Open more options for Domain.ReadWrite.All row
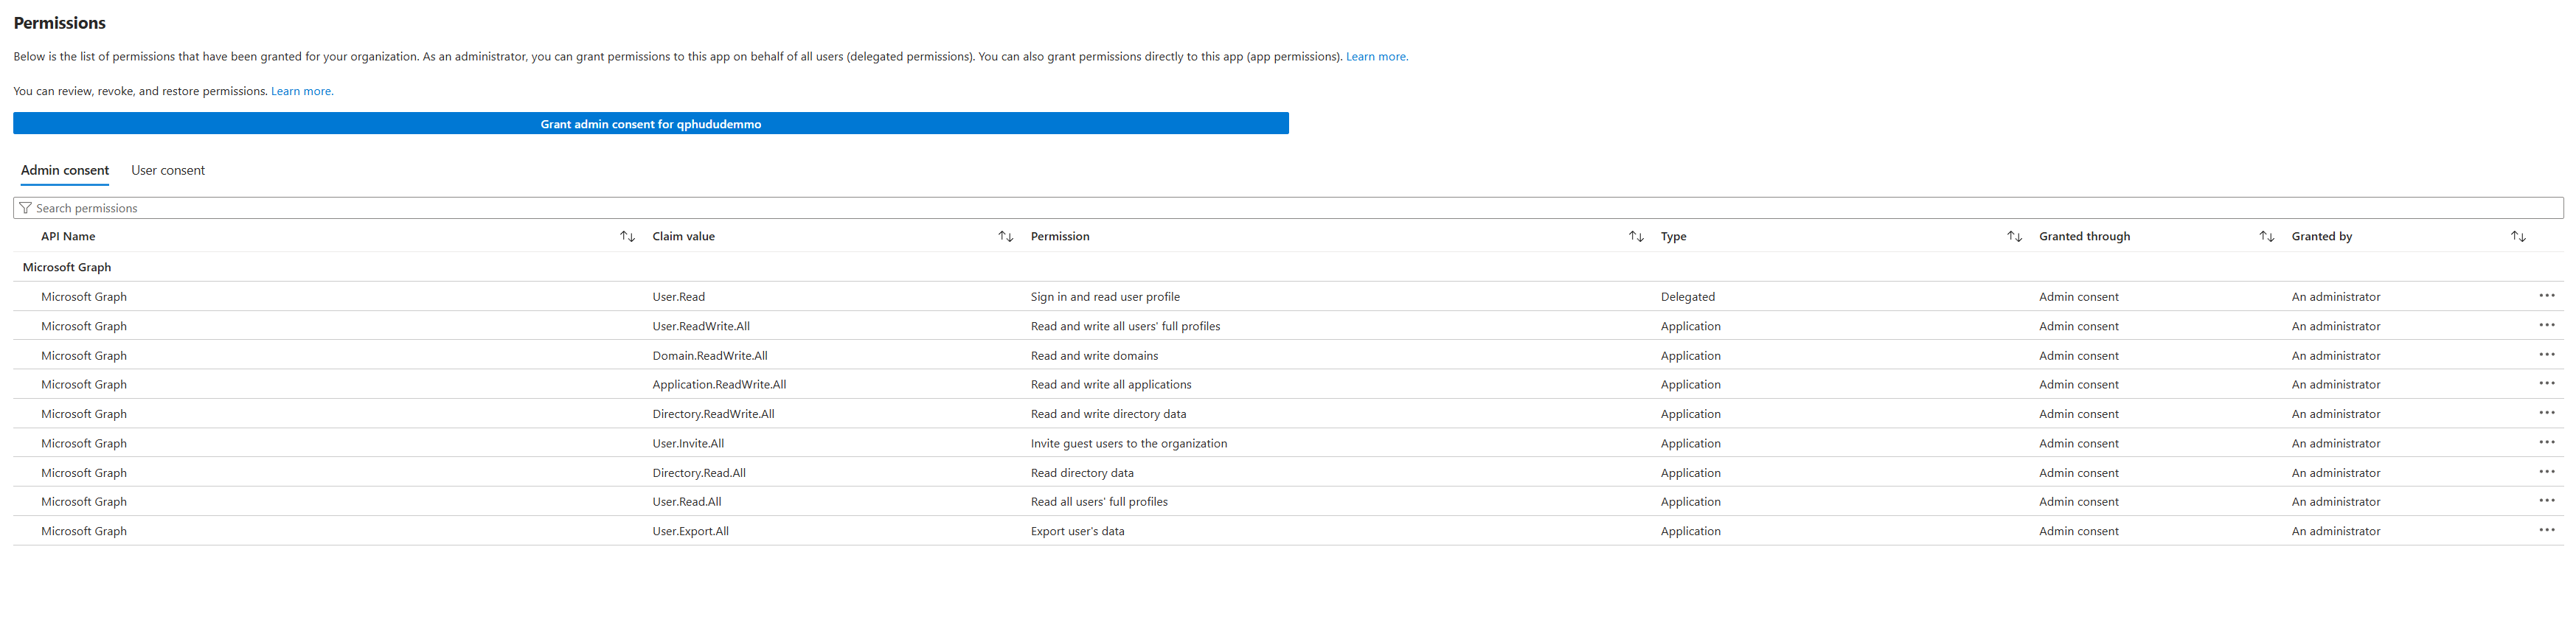Image resolution: width=2576 pixels, height=617 pixels. click(x=2546, y=355)
